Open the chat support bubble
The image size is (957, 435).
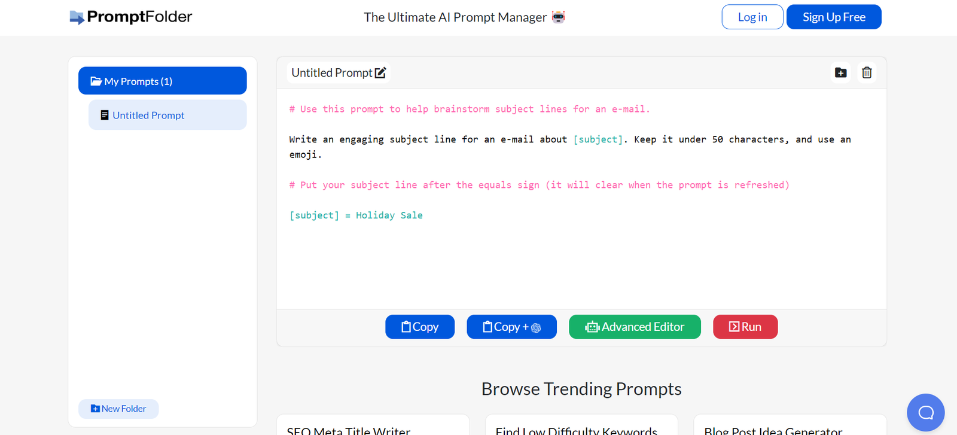click(925, 412)
